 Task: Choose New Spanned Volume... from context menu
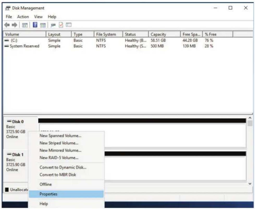tap(66, 136)
